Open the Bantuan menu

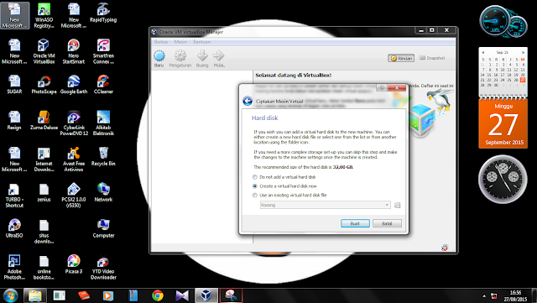(x=201, y=42)
